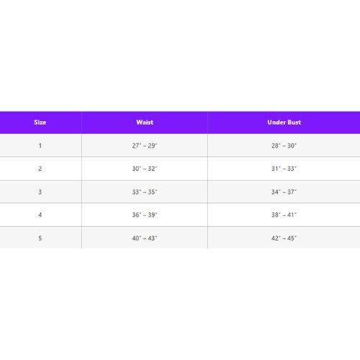Click waist value 33" – 35"
Viewport: 360px width, 360px height.
145,192
